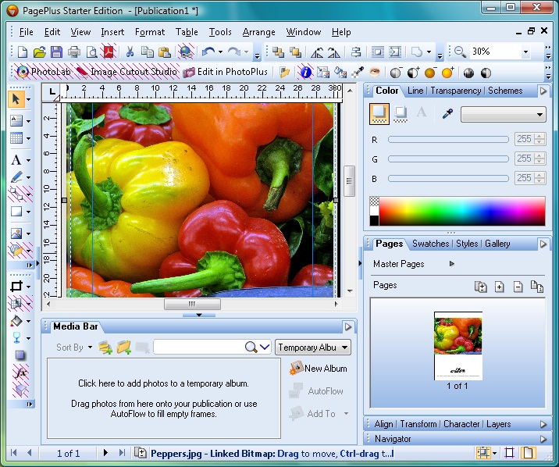Click the Paste clipboard icon
Screen dimensions: 559x467
tap(165, 52)
